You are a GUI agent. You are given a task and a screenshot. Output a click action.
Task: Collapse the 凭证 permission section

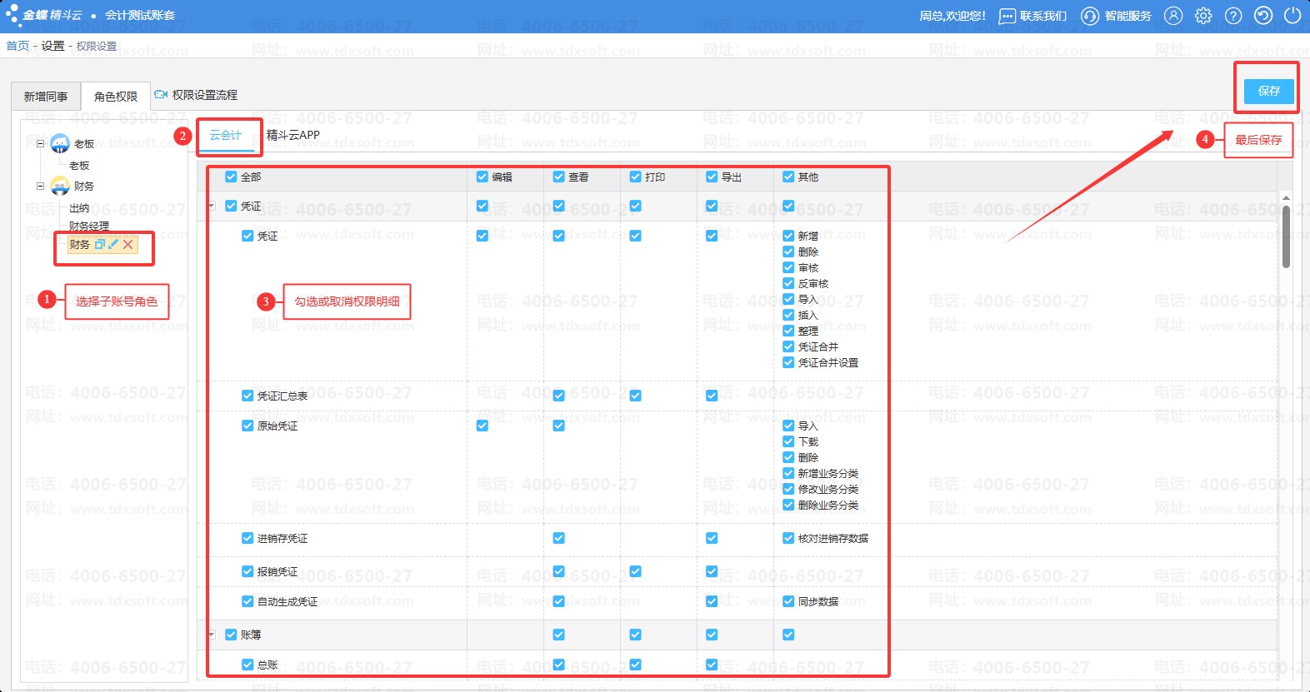[212, 206]
